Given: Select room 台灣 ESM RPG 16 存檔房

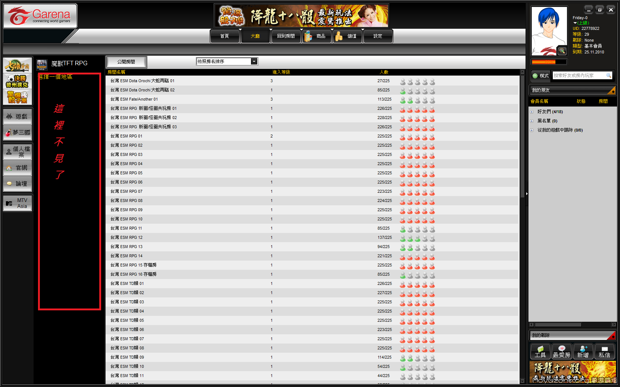Looking at the screenshot, I should click(312, 274).
